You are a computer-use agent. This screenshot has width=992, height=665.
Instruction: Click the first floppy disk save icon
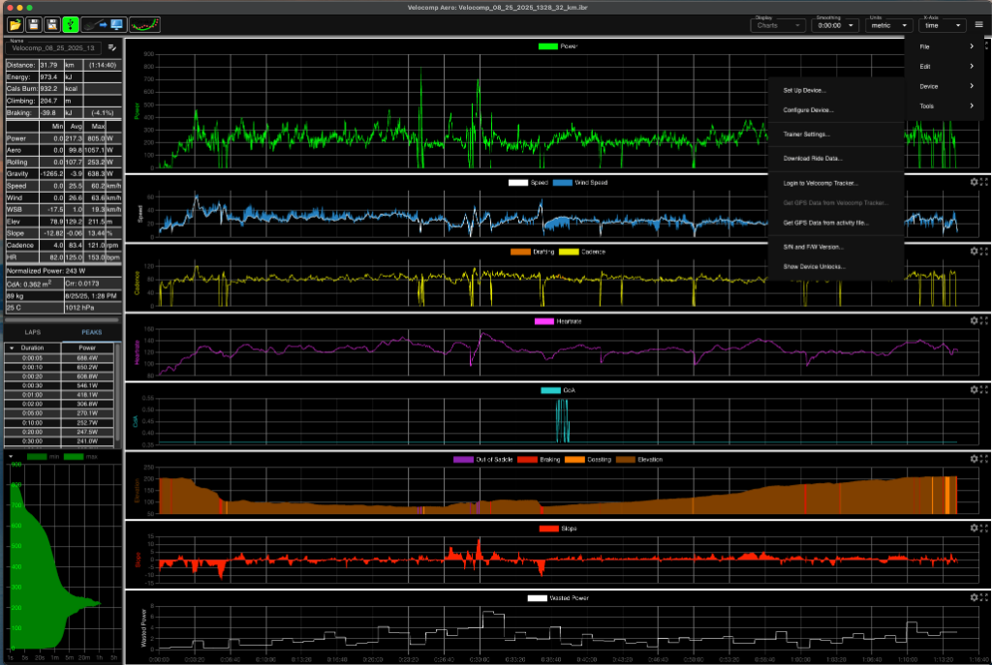(34, 24)
